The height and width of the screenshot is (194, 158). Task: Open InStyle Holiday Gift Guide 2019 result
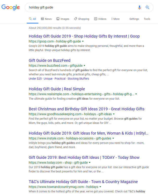[x=89, y=133]
